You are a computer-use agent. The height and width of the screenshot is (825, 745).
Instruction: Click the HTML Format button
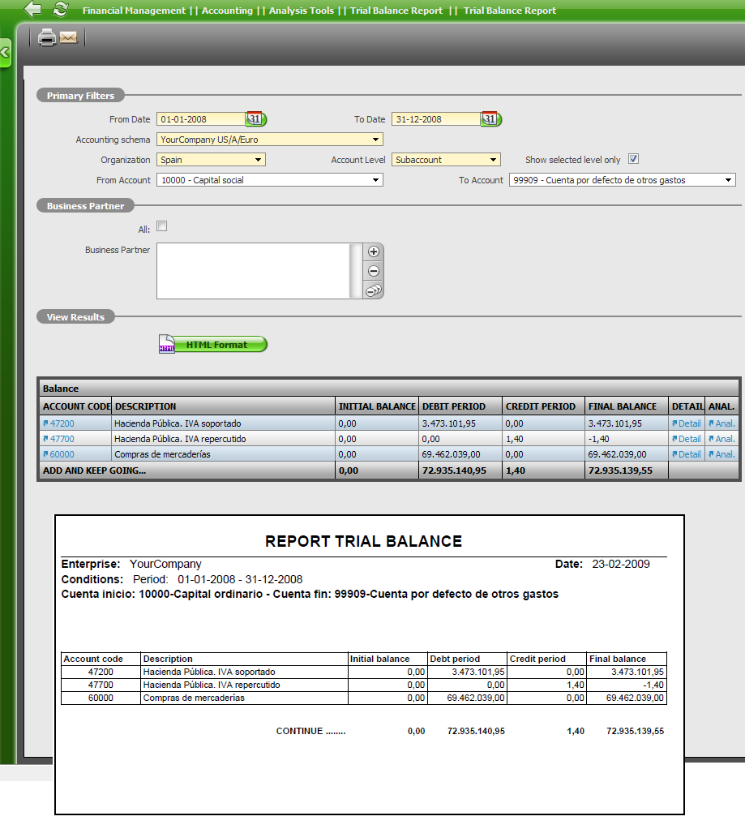tap(212, 345)
